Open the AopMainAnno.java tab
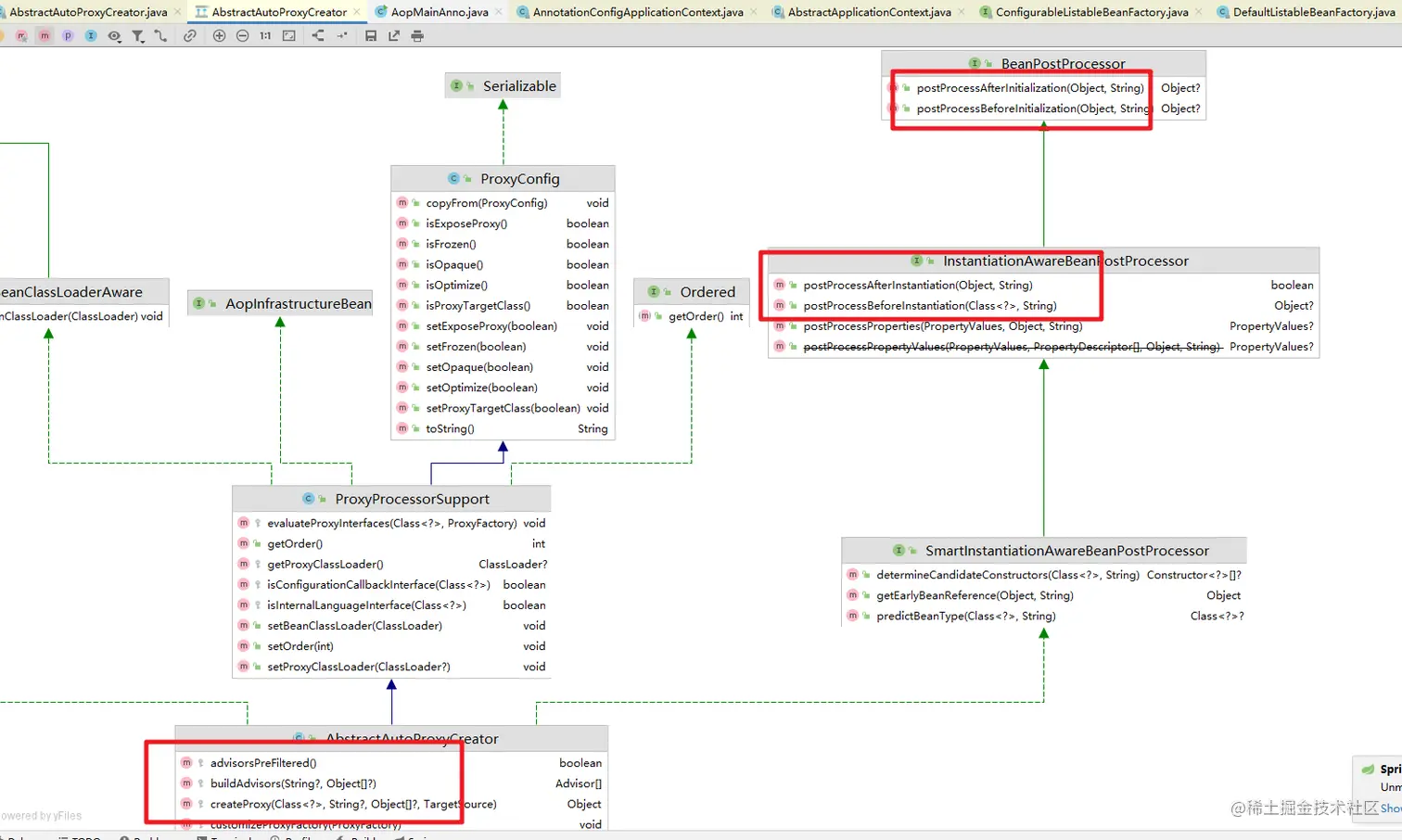 (440, 12)
